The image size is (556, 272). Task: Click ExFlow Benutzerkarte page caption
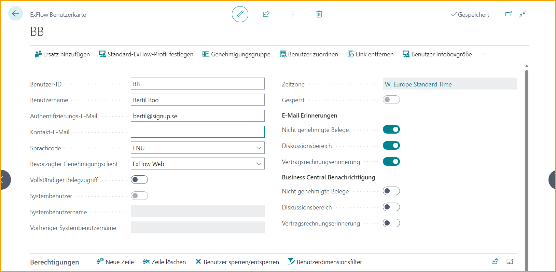[58, 15]
